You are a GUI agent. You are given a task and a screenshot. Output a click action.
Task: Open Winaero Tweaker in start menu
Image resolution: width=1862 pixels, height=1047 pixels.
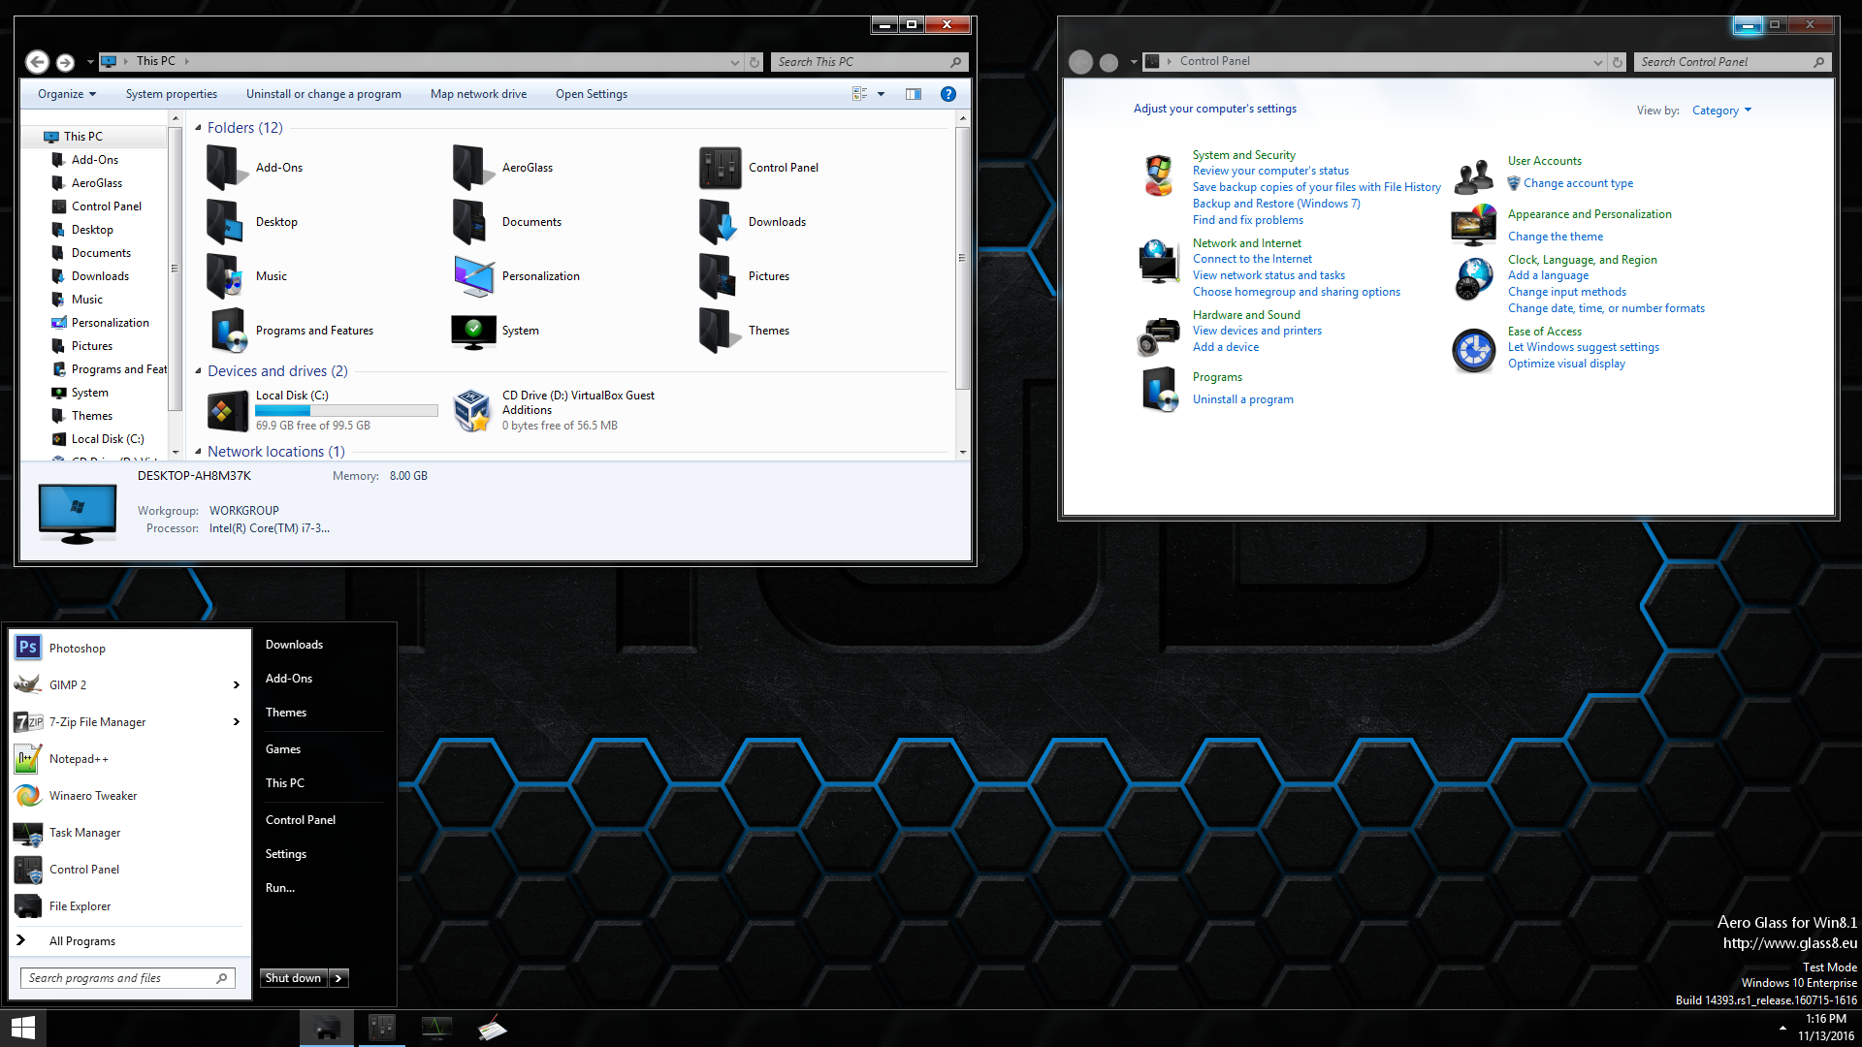pos(130,796)
